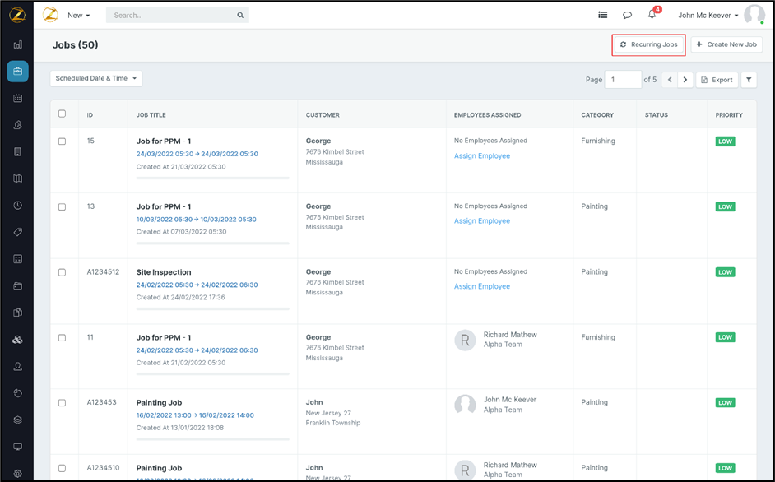The image size is (775, 482).
Task: Open the dashboard chart icon in sidebar
Action: (x=17, y=44)
